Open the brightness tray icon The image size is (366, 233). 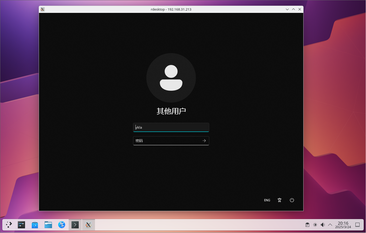pyautogui.click(x=315, y=225)
